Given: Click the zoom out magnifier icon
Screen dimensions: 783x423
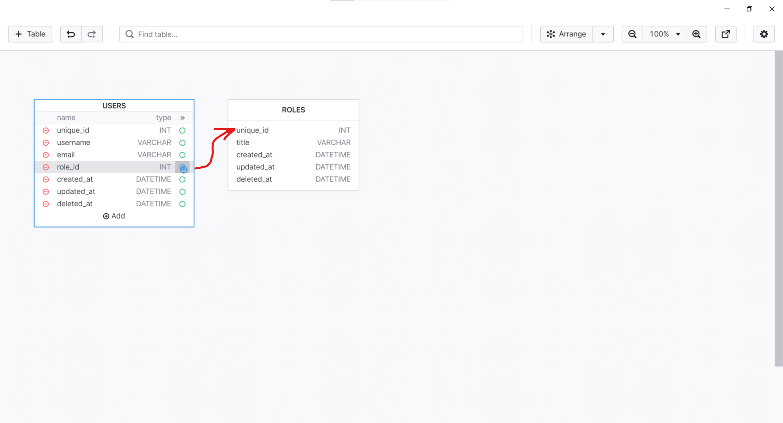Looking at the screenshot, I should point(632,34).
